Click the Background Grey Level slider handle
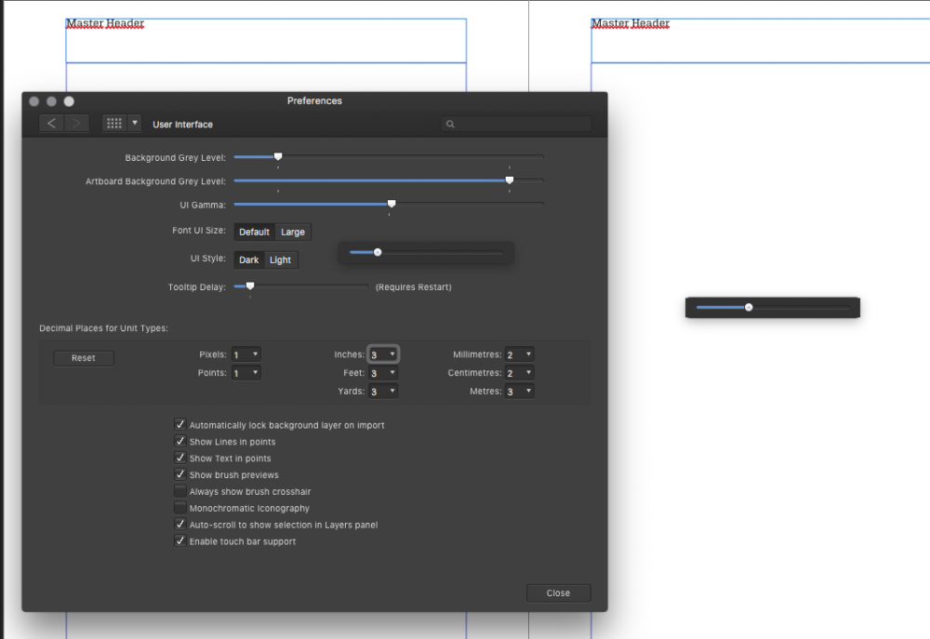 click(x=278, y=157)
